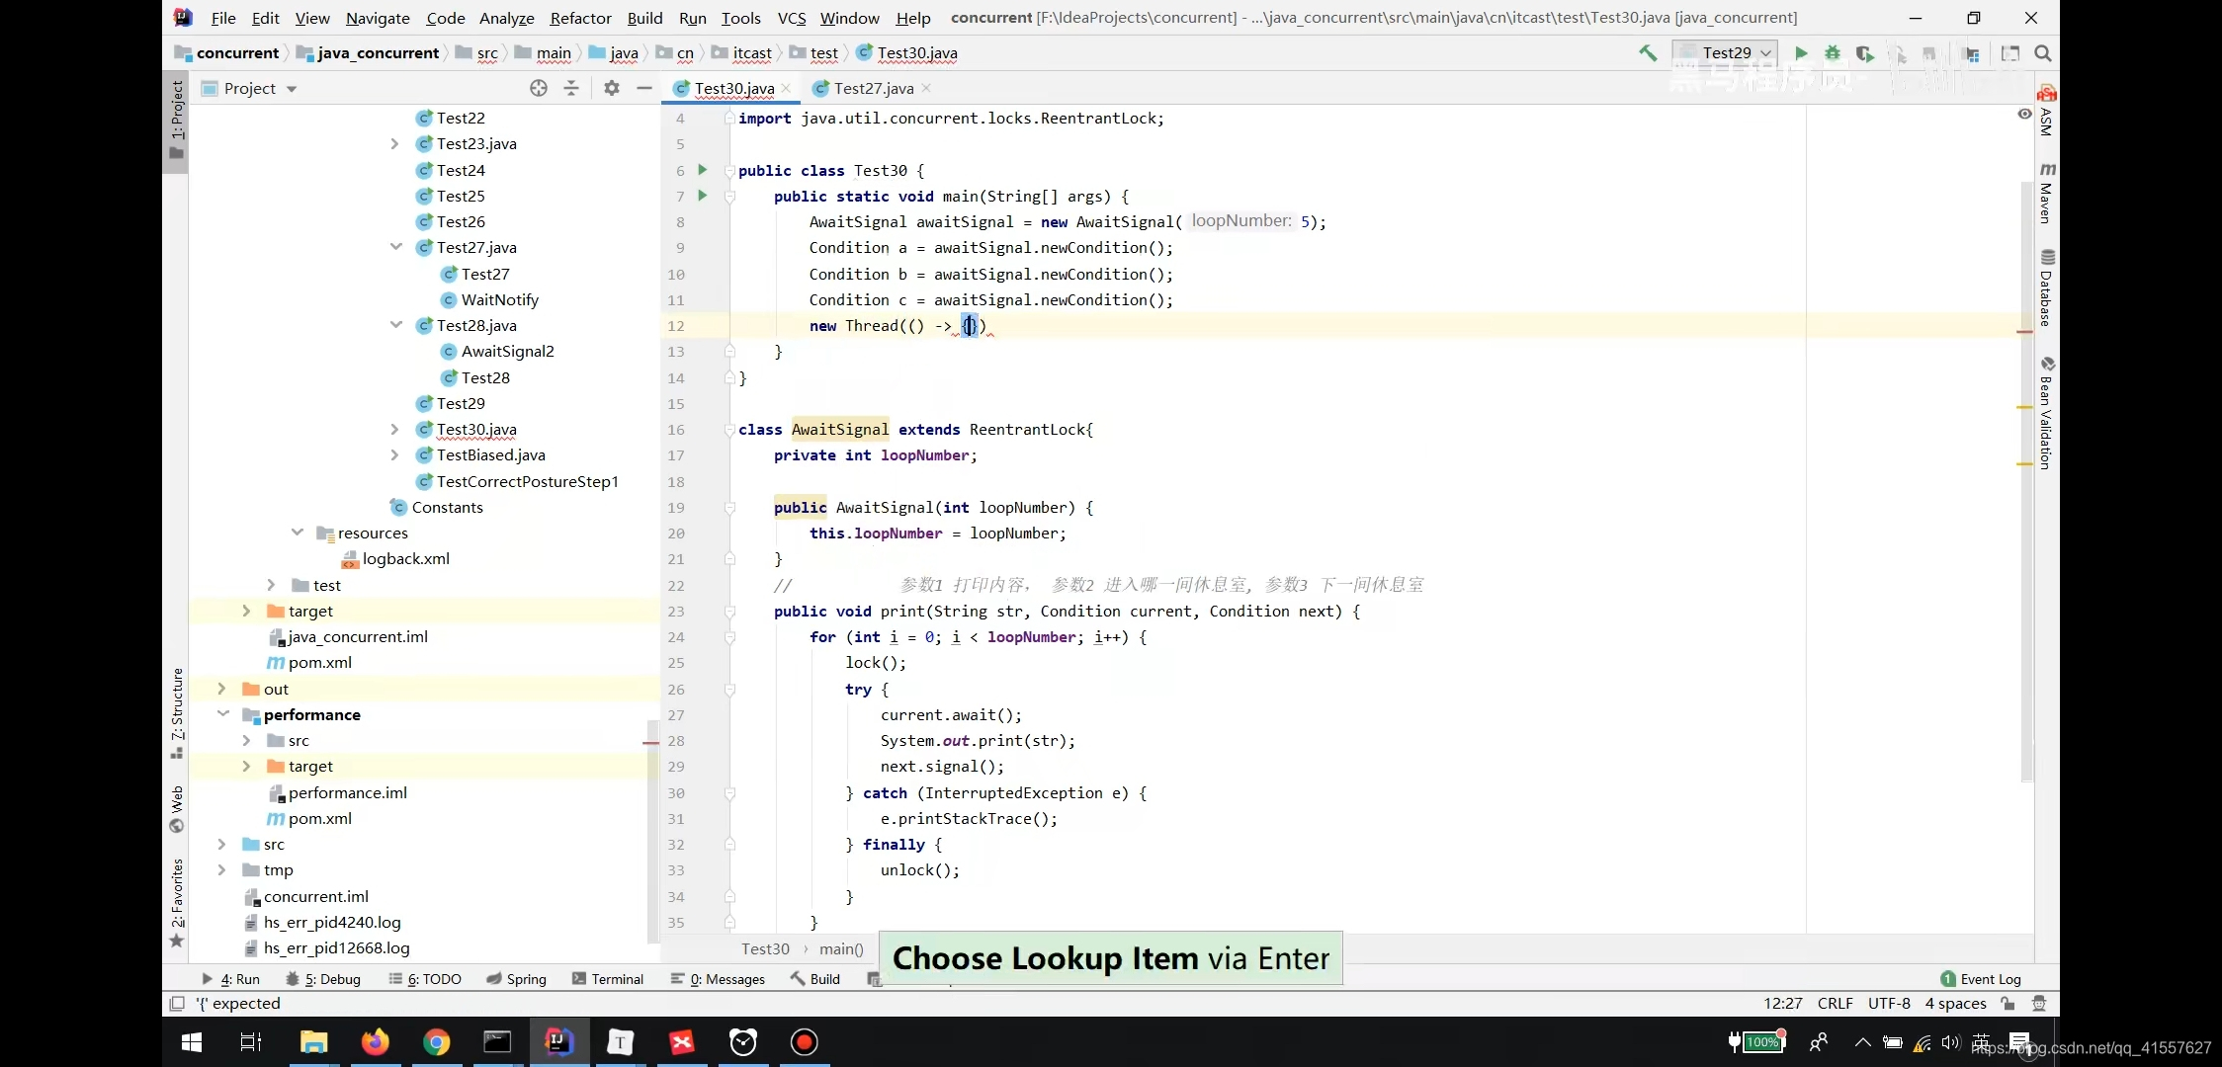Open Firefox from the taskbar

tap(375, 1042)
